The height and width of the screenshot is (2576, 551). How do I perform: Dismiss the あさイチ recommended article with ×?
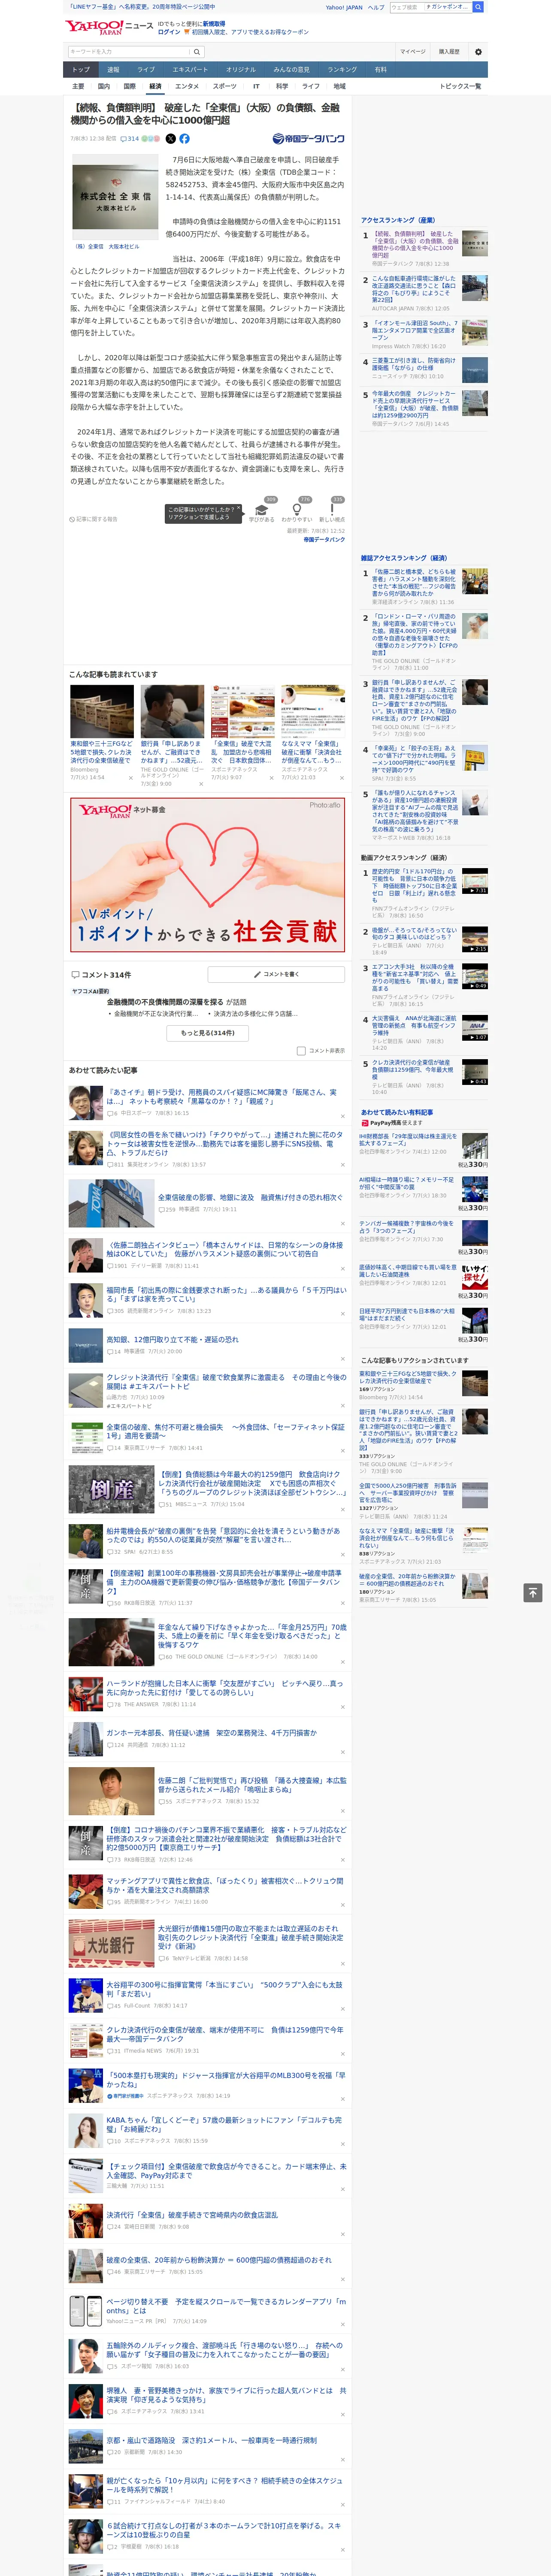(342, 1116)
